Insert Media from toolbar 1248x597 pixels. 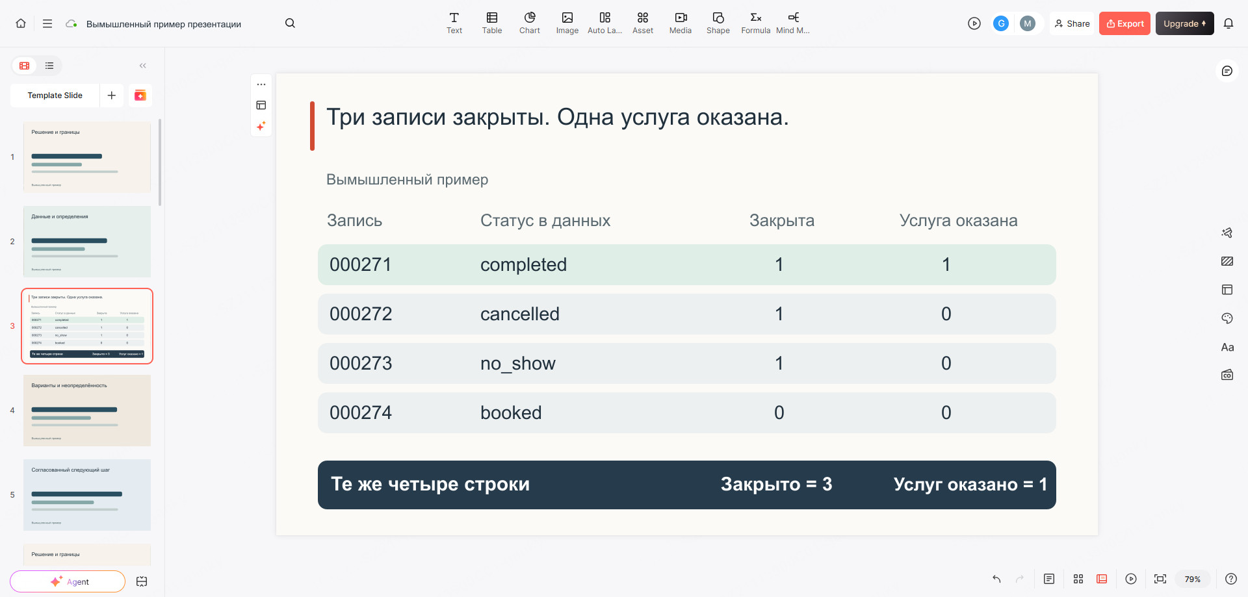coord(681,23)
